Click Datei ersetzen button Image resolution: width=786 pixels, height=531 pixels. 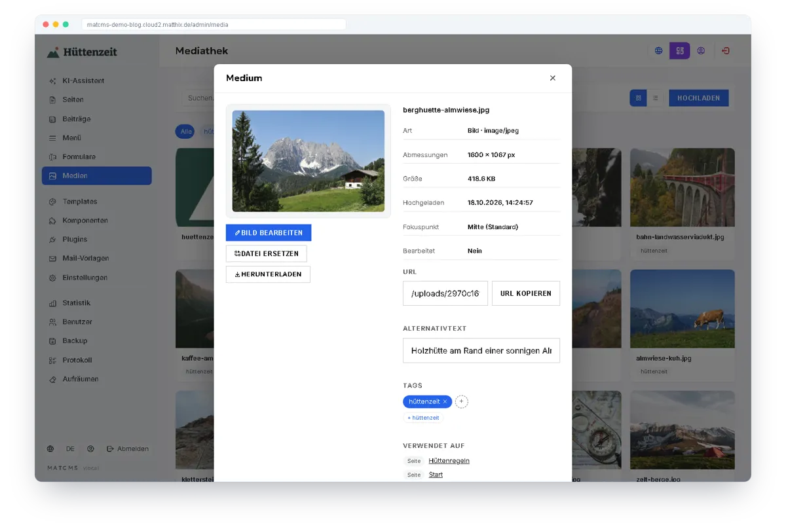pos(266,253)
